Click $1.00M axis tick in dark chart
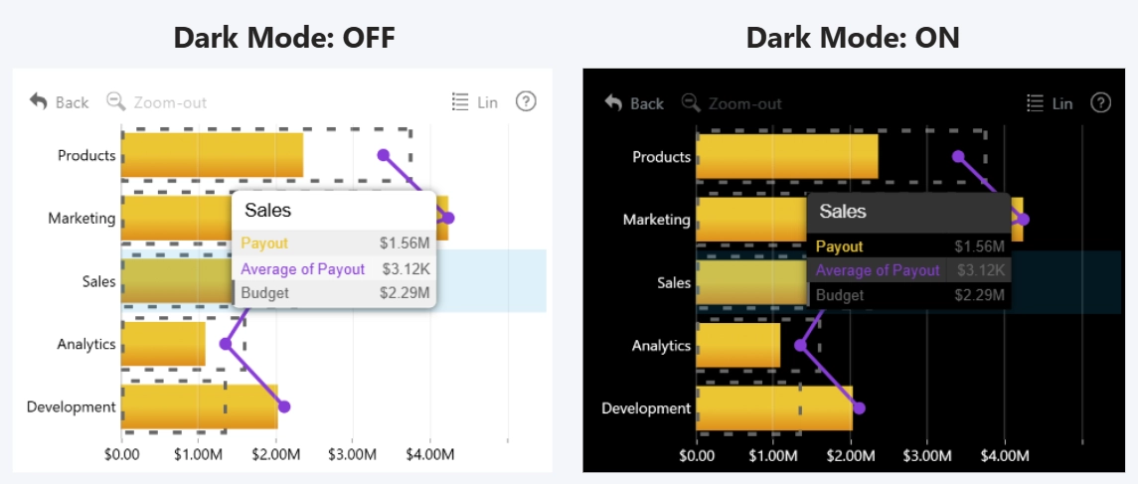This screenshot has height=484, width=1138. (773, 456)
